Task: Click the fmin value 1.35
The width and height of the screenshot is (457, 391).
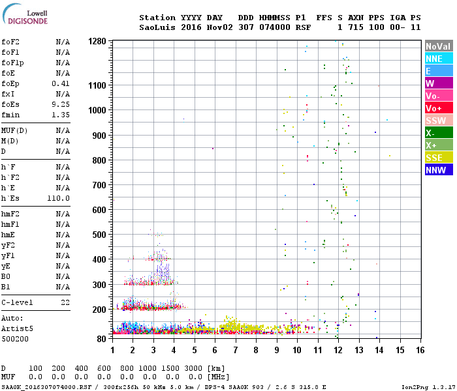Action: [x=61, y=115]
